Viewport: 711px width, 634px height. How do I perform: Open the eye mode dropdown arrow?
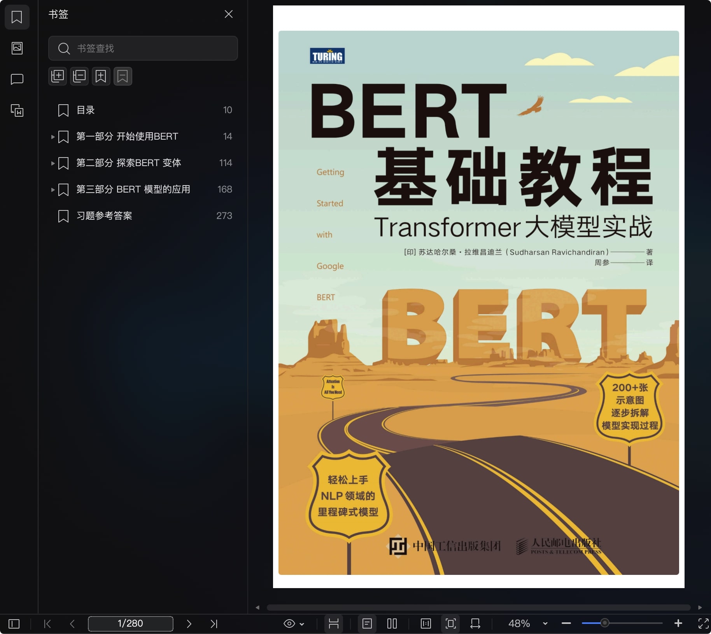tap(302, 624)
